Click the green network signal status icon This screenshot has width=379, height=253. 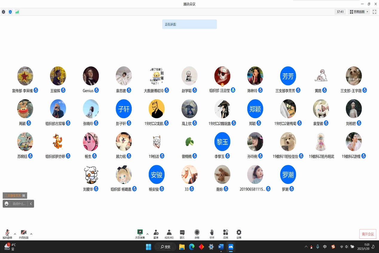17,12
